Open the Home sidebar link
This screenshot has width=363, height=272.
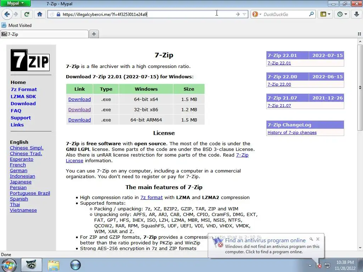(18, 82)
